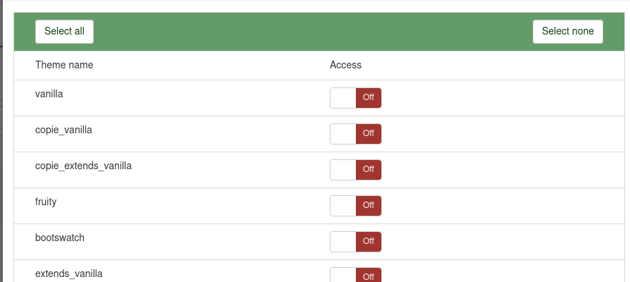Viewport: 630px width, 282px height.
Task: Click the Select all button
Action: coord(64,31)
